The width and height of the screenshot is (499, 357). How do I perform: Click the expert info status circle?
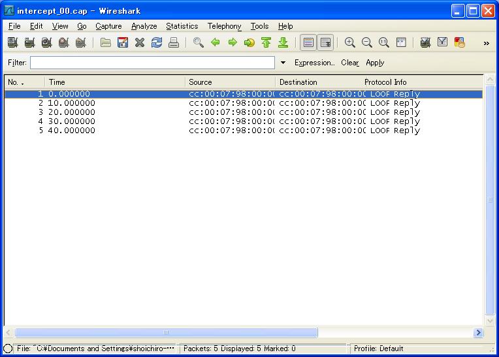[x=8, y=349]
